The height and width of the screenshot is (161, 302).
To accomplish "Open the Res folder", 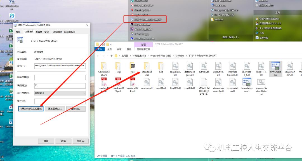I will (x=133, y=67).
